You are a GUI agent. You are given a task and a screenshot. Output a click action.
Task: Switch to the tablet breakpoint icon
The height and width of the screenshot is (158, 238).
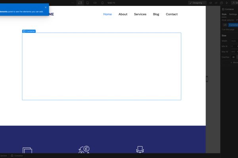(88, 3)
